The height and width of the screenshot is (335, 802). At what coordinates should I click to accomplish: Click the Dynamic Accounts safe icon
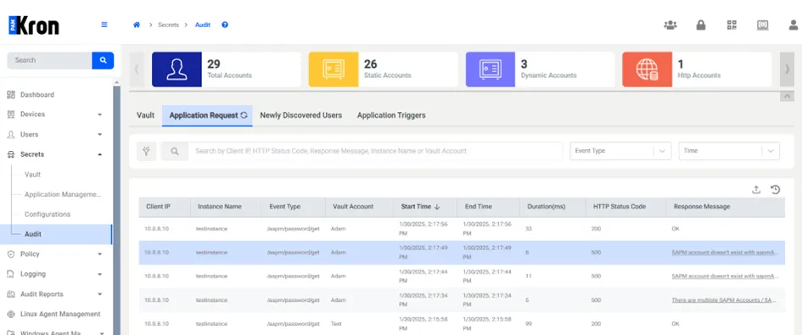point(490,70)
